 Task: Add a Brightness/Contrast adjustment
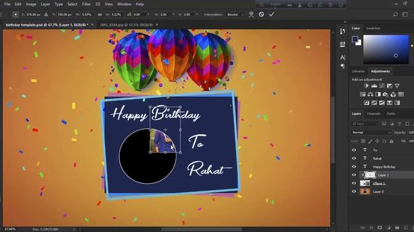[366, 86]
